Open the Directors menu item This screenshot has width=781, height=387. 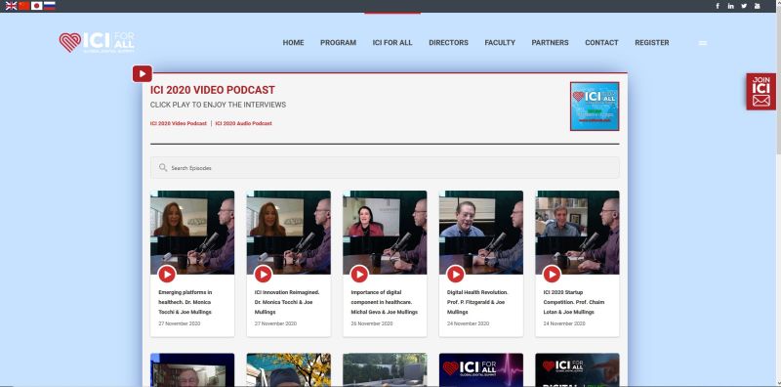448,43
